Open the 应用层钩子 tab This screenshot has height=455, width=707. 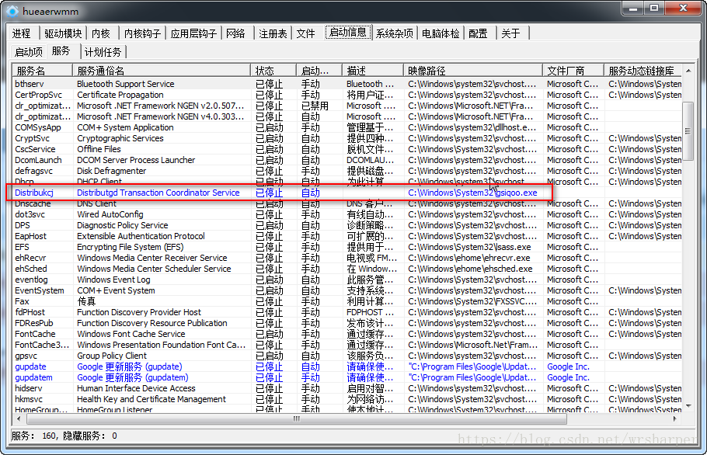point(194,33)
